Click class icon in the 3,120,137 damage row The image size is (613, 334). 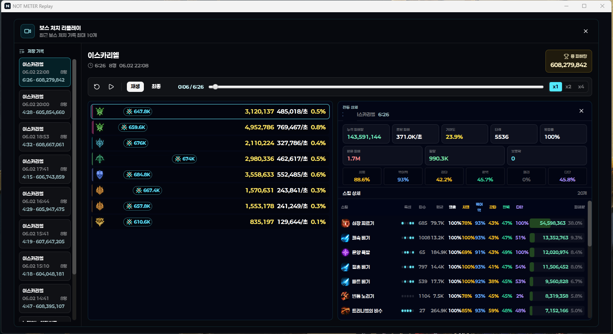[100, 112]
